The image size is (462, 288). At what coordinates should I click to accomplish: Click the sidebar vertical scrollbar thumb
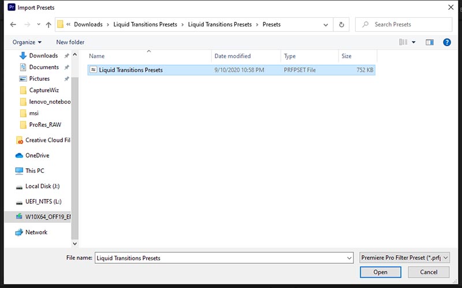coord(75,158)
